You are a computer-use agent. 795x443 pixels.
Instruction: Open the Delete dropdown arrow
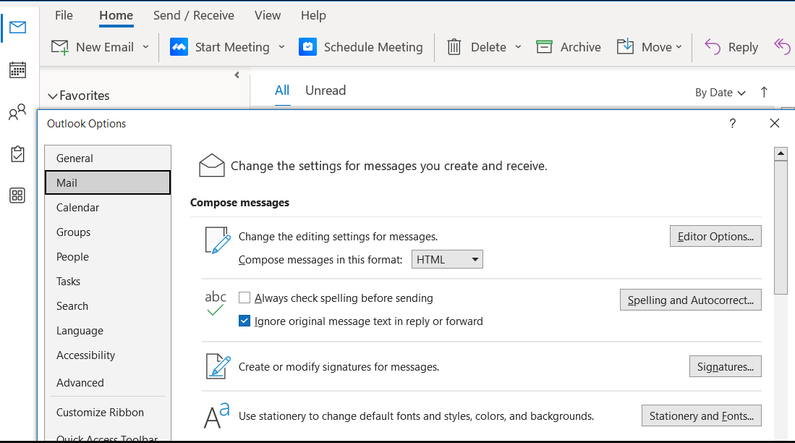(518, 47)
